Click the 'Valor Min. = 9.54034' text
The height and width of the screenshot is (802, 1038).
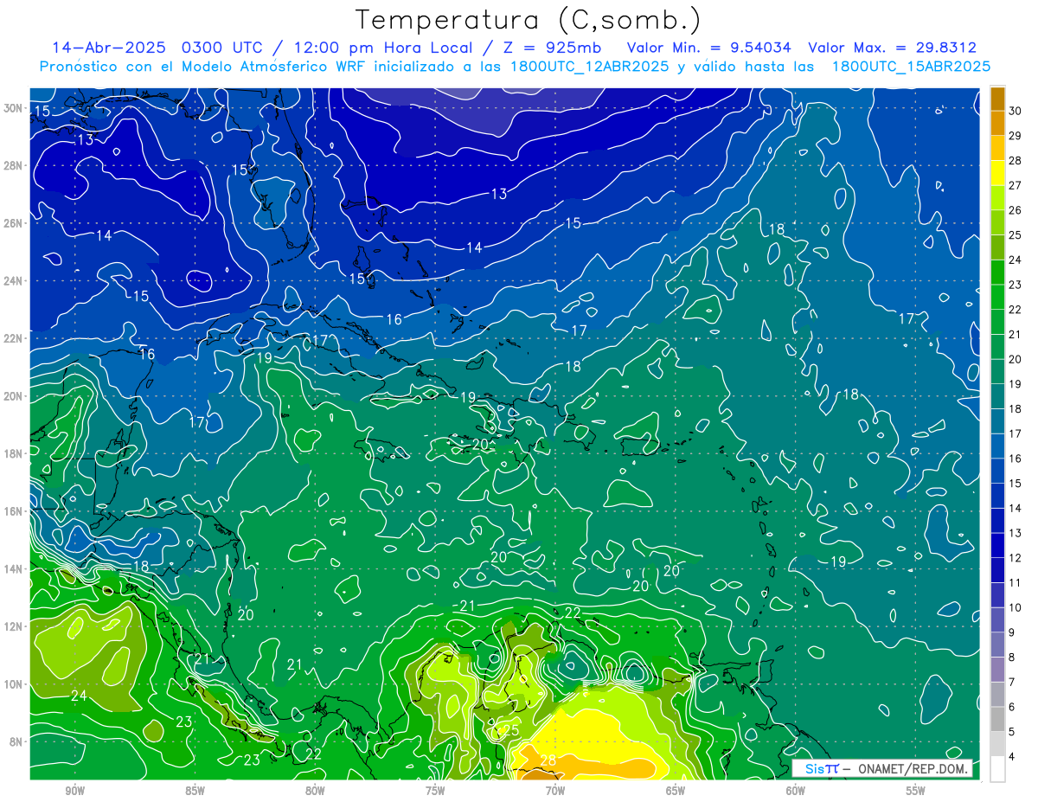[709, 48]
